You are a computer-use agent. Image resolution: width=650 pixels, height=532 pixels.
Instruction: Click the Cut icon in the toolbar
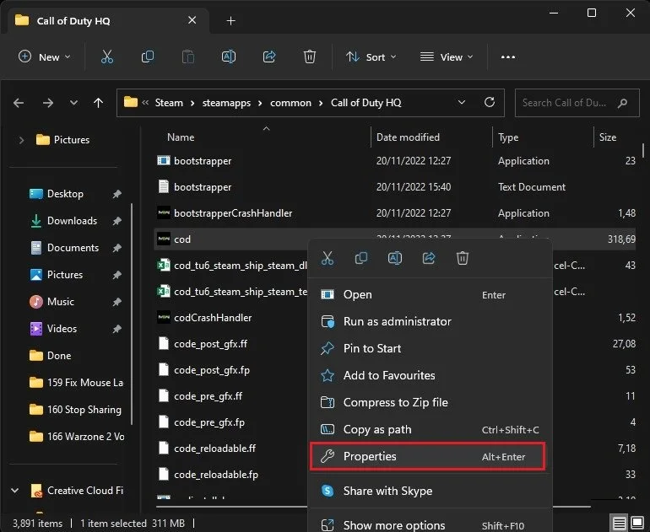coord(107,56)
